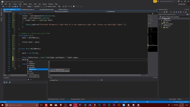Collapse the Update method outline toggle
Image resolution: width=190 pixels, height=107 pixels.
click(x=14, y=36)
